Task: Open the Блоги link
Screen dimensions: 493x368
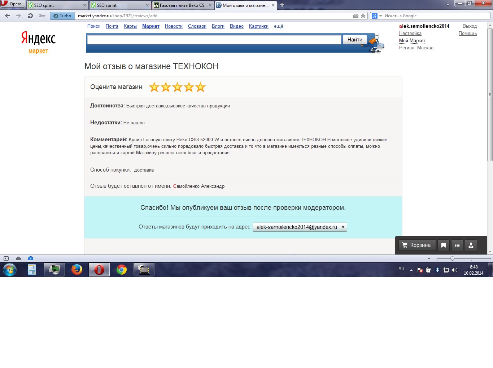Action: point(218,26)
